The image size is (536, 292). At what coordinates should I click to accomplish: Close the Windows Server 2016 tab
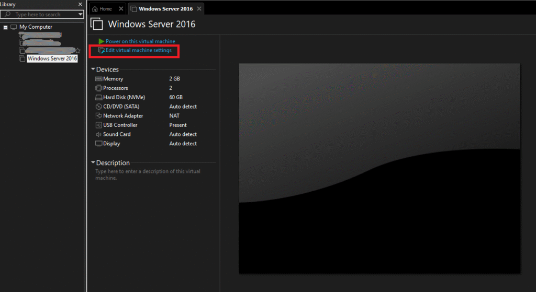(199, 9)
